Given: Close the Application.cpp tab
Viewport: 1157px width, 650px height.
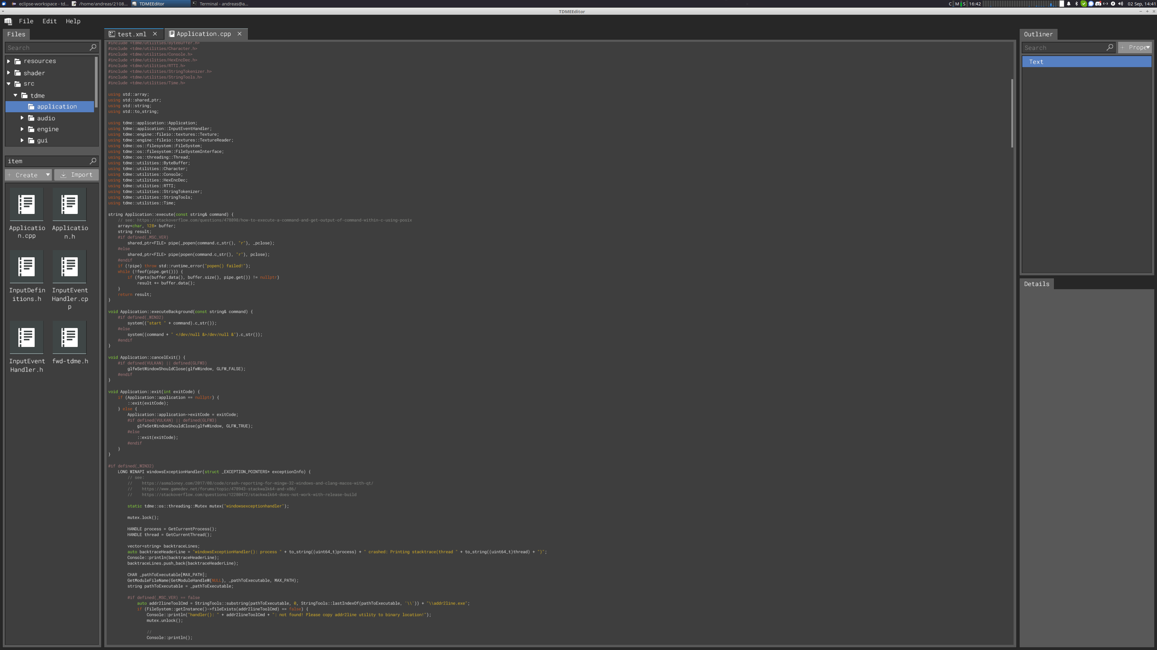Looking at the screenshot, I should (x=240, y=34).
